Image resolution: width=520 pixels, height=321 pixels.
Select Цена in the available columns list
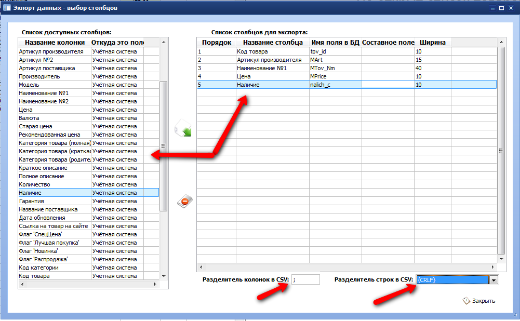coord(88,110)
